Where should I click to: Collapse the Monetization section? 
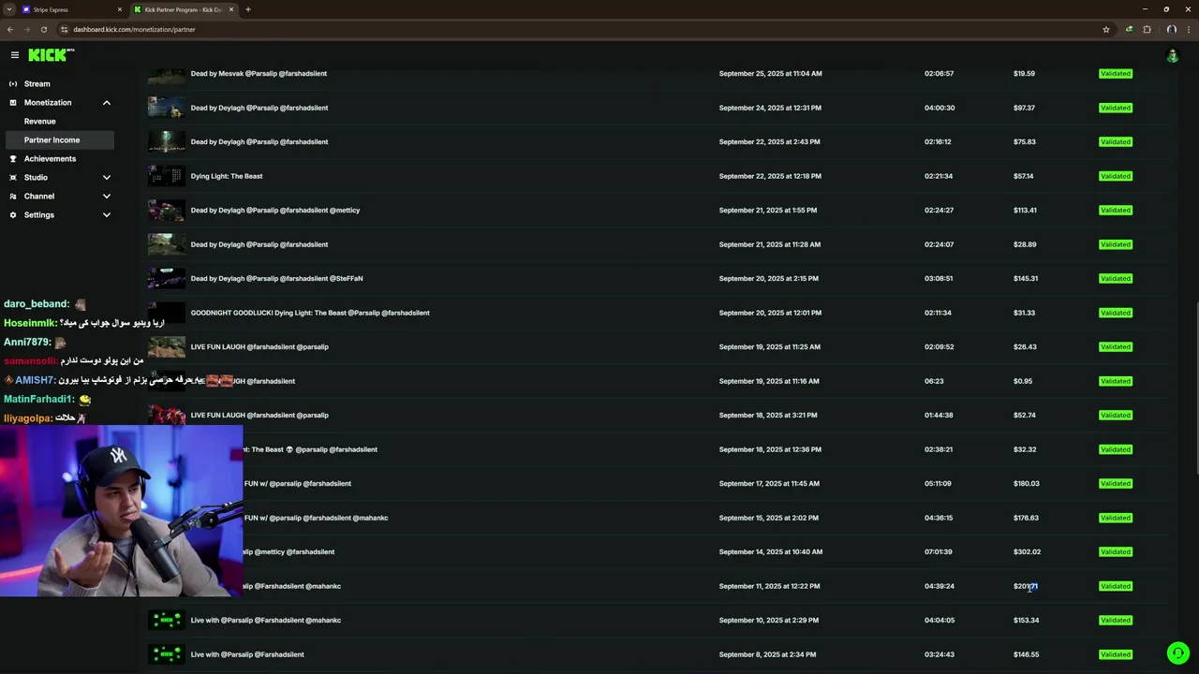coord(106,103)
